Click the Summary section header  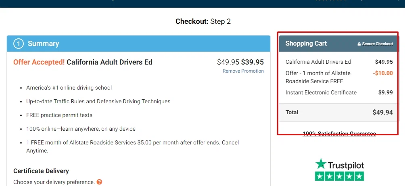click(43, 44)
